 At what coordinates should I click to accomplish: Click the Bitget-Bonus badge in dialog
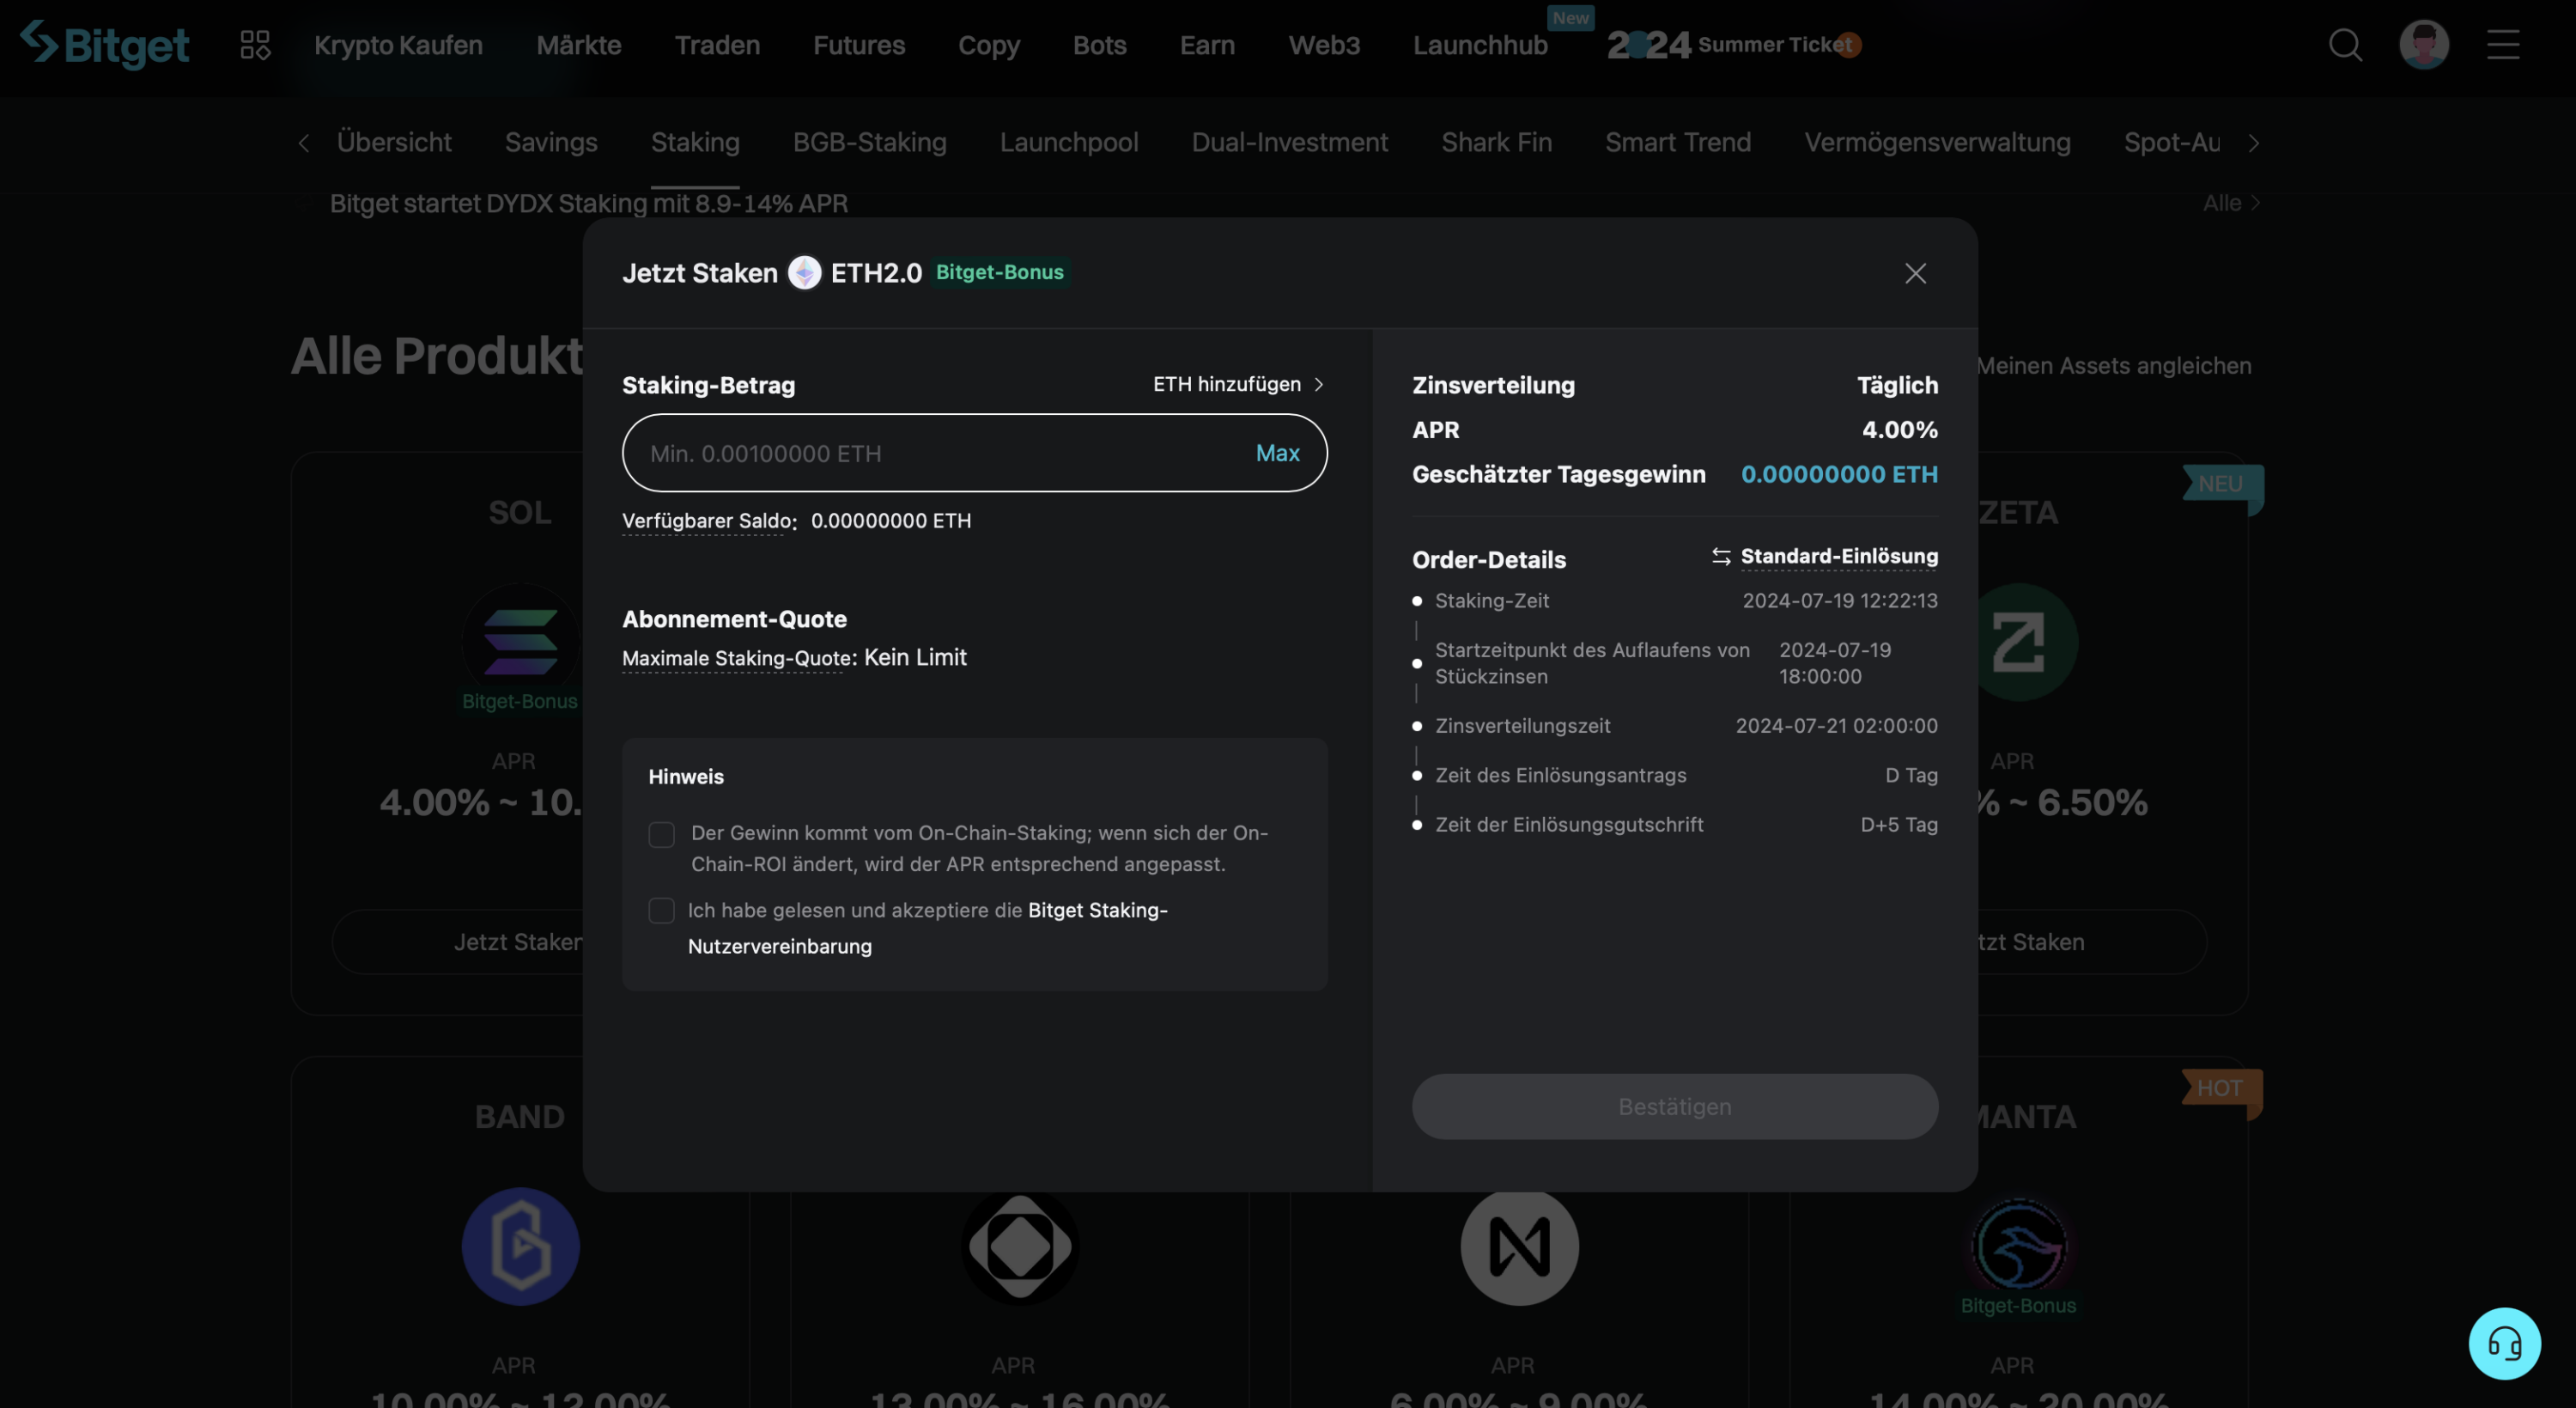pos(999,272)
